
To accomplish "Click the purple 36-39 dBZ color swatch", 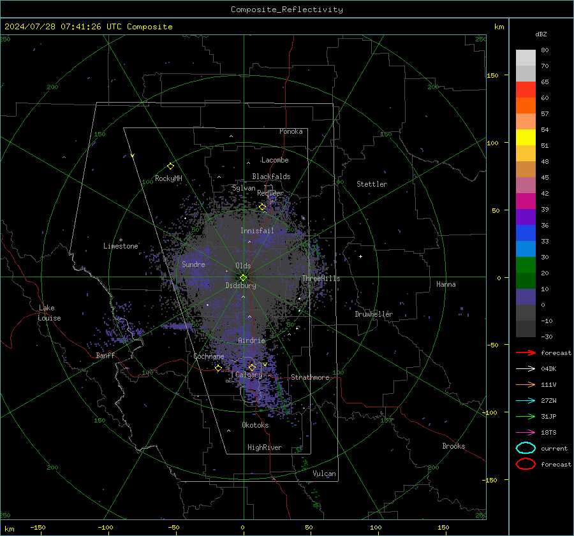I will pyautogui.click(x=526, y=217).
